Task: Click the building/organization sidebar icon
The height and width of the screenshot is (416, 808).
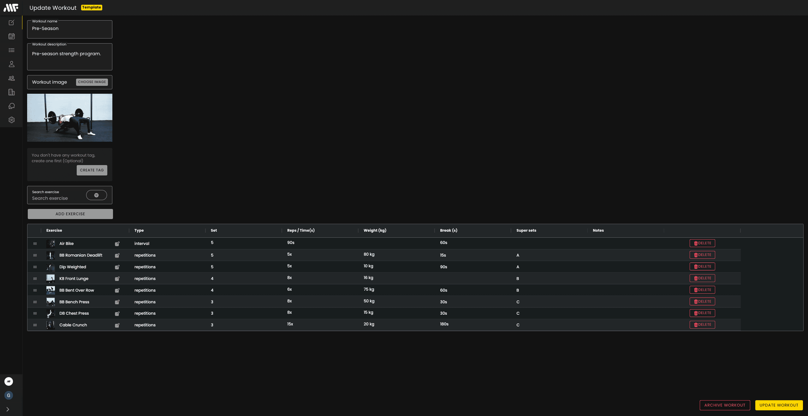Action: click(x=11, y=92)
